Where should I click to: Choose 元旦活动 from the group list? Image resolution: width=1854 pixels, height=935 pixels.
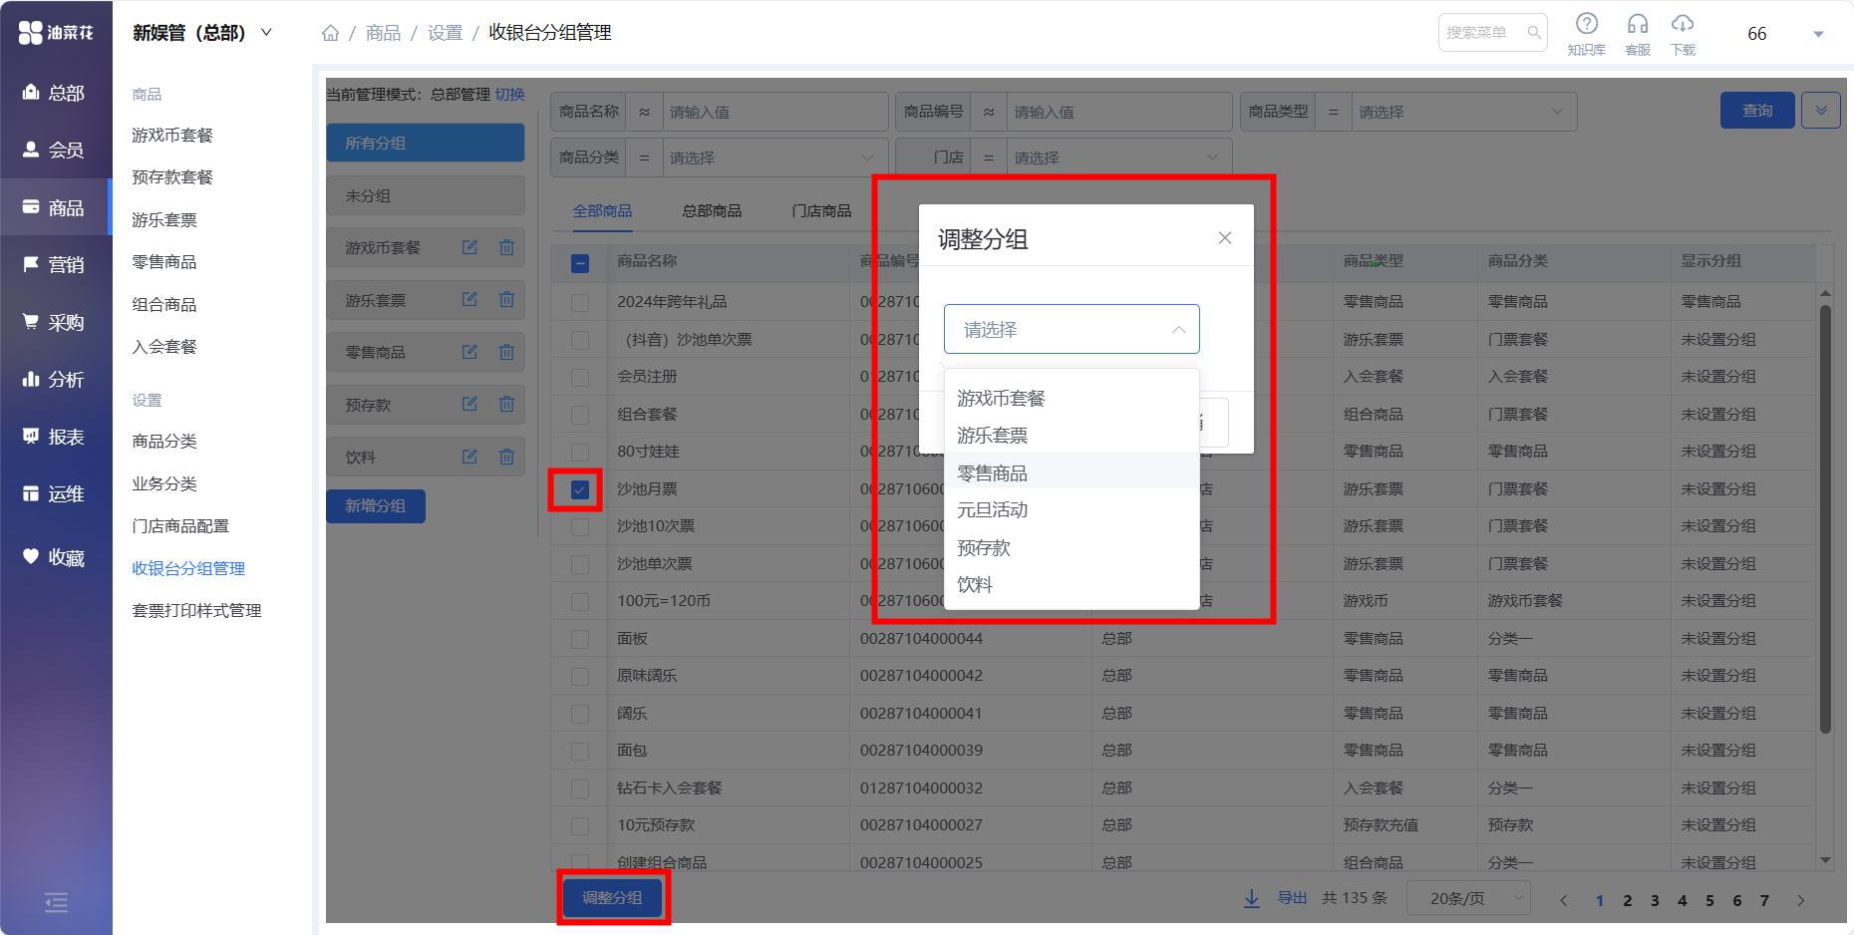(x=1072, y=510)
